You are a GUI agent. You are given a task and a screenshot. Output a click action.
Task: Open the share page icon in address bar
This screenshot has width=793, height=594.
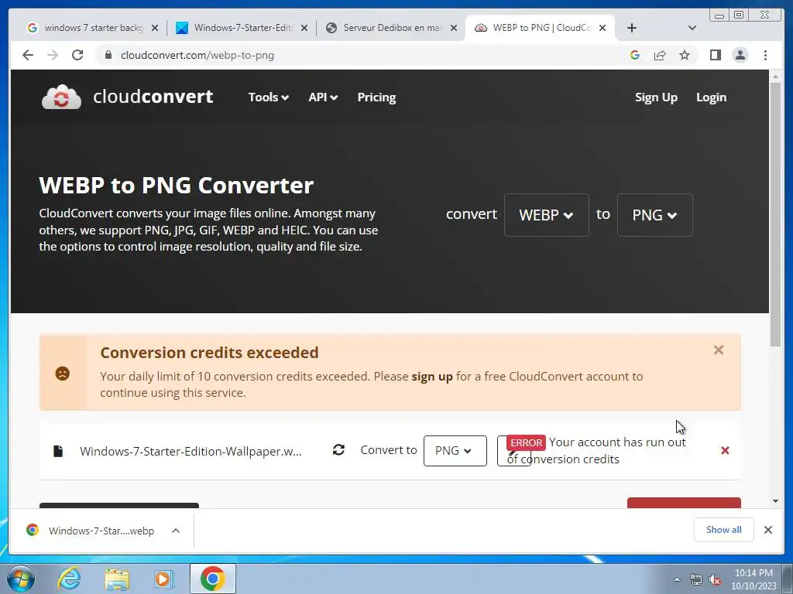point(660,55)
